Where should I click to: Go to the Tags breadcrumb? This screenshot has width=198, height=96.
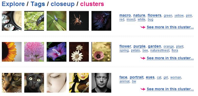tap(38, 4)
